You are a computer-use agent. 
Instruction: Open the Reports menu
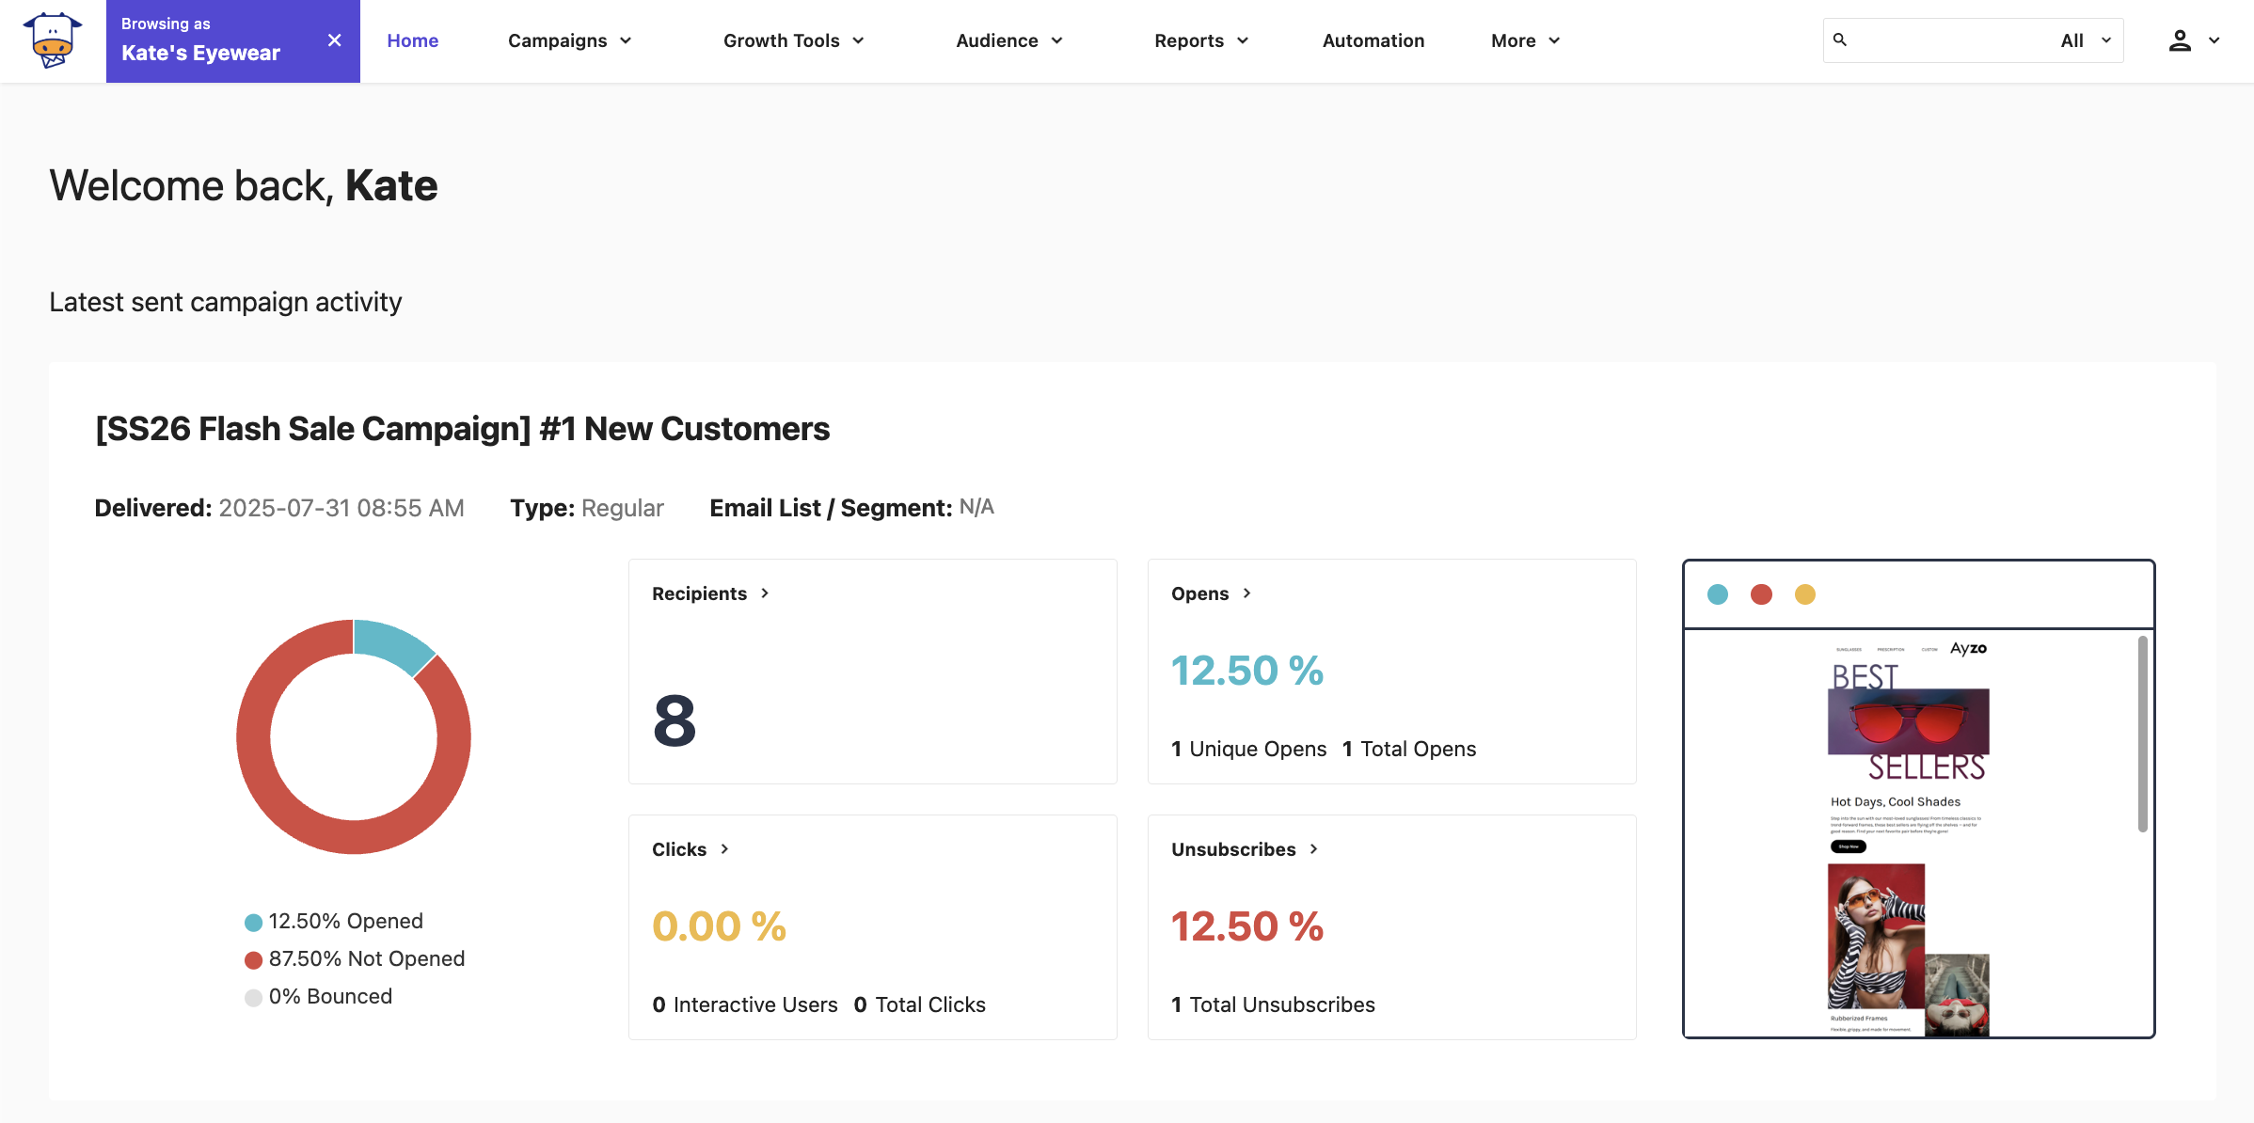click(1201, 40)
